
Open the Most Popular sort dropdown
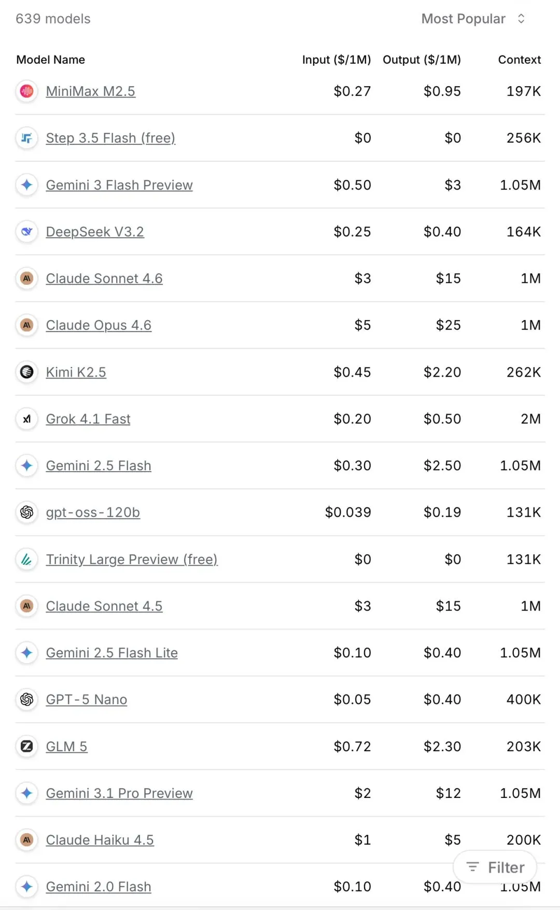click(473, 19)
